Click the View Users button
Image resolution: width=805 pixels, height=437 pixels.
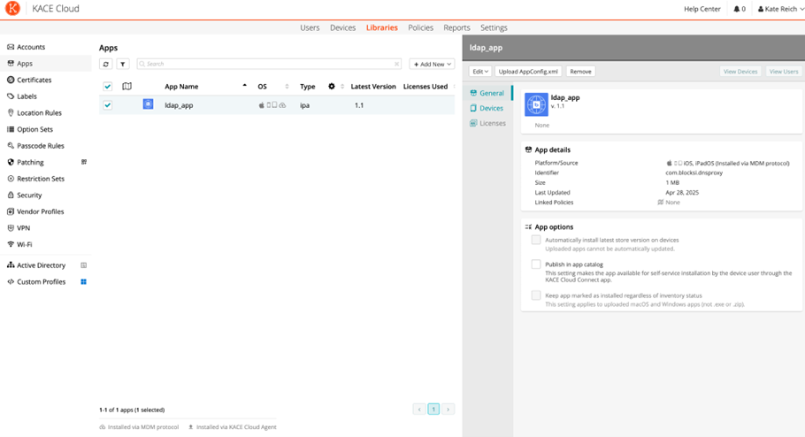pos(784,72)
